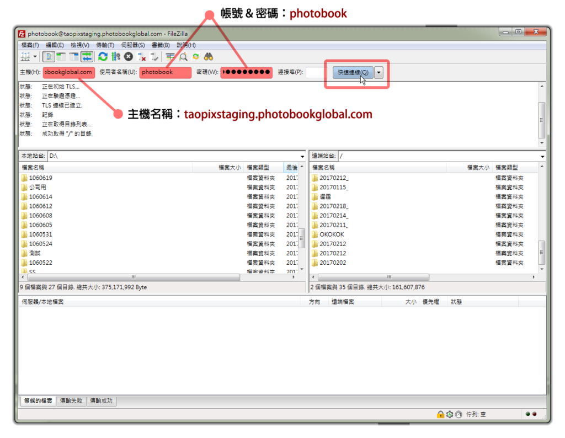Toggle message log display button
565x438 pixels.
pyautogui.click(x=49, y=57)
